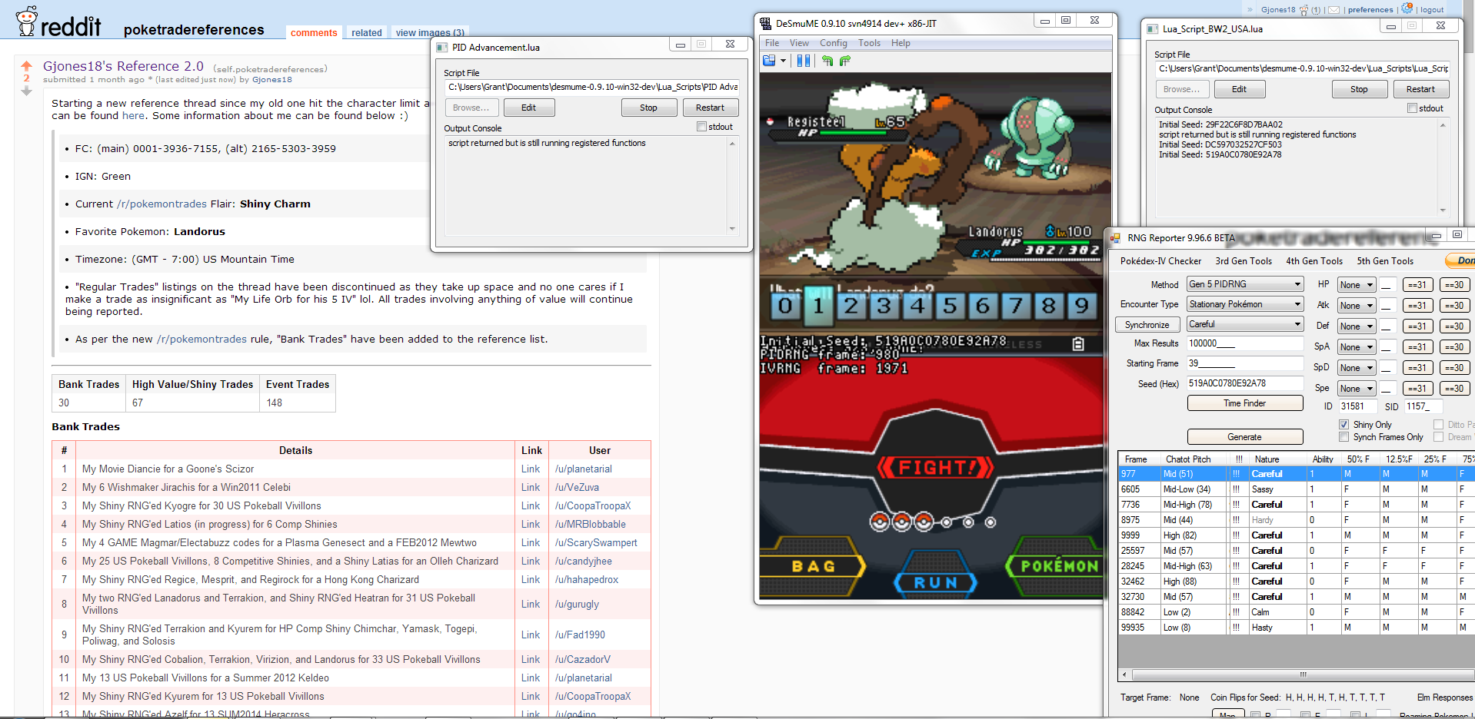The width and height of the screenshot is (1475, 719).
Task: Click Generate button in RNG Reporter
Action: pyautogui.click(x=1245, y=437)
